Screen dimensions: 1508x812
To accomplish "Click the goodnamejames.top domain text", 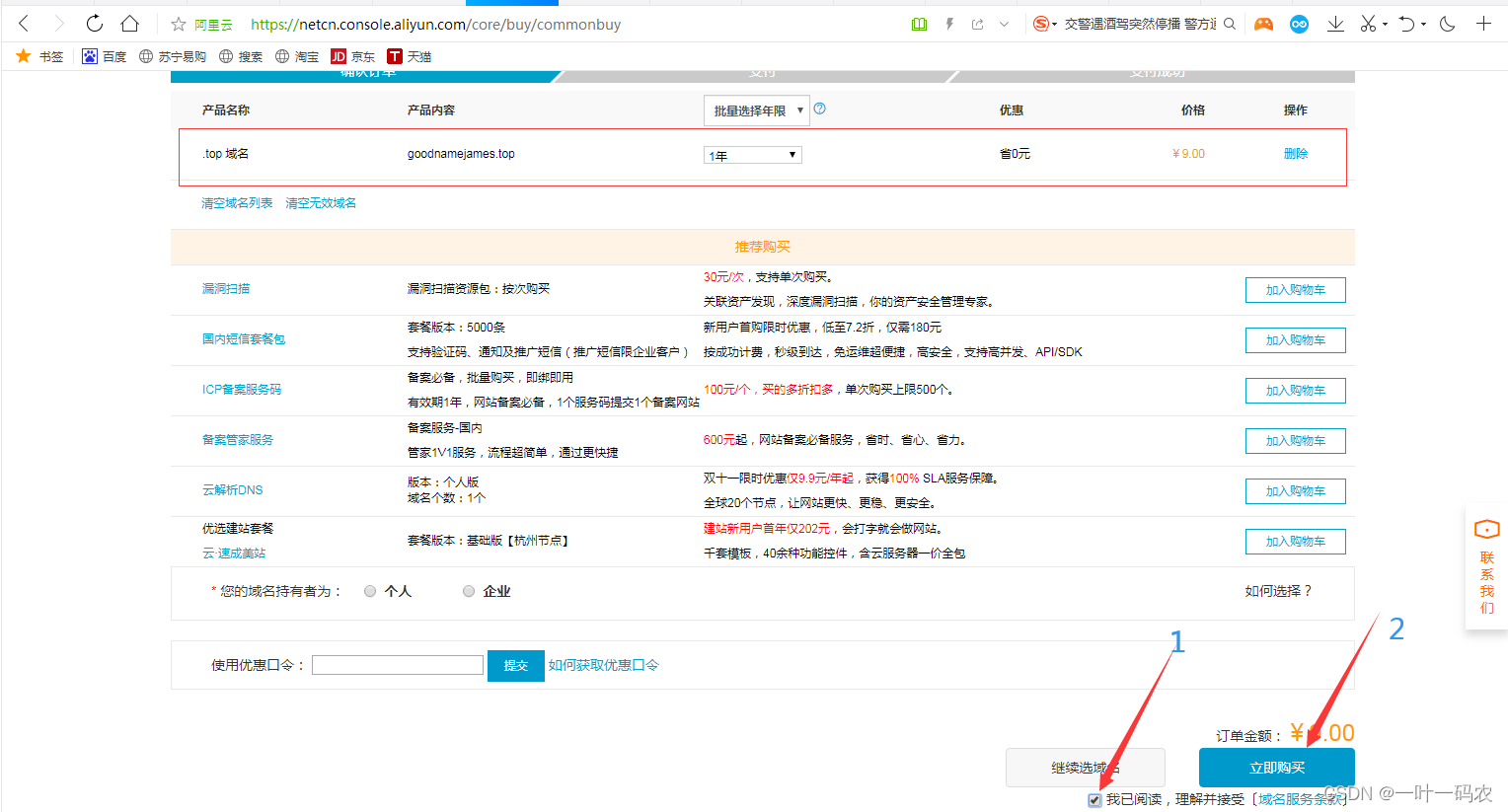I will (461, 154).
